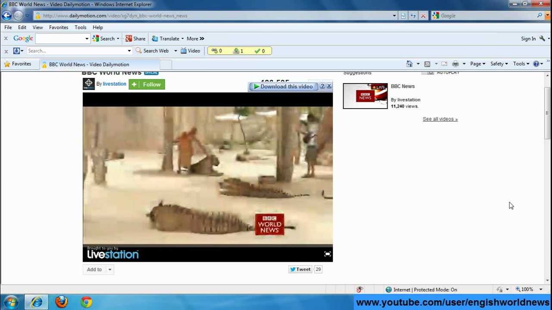Image resolution: width=552 pixels, height=310 pixels.
Task: Open the livestation uploader link
Action: click(114, 84)
